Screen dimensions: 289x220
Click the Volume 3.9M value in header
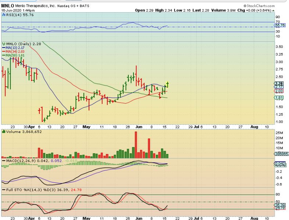[x=224, y=10]
